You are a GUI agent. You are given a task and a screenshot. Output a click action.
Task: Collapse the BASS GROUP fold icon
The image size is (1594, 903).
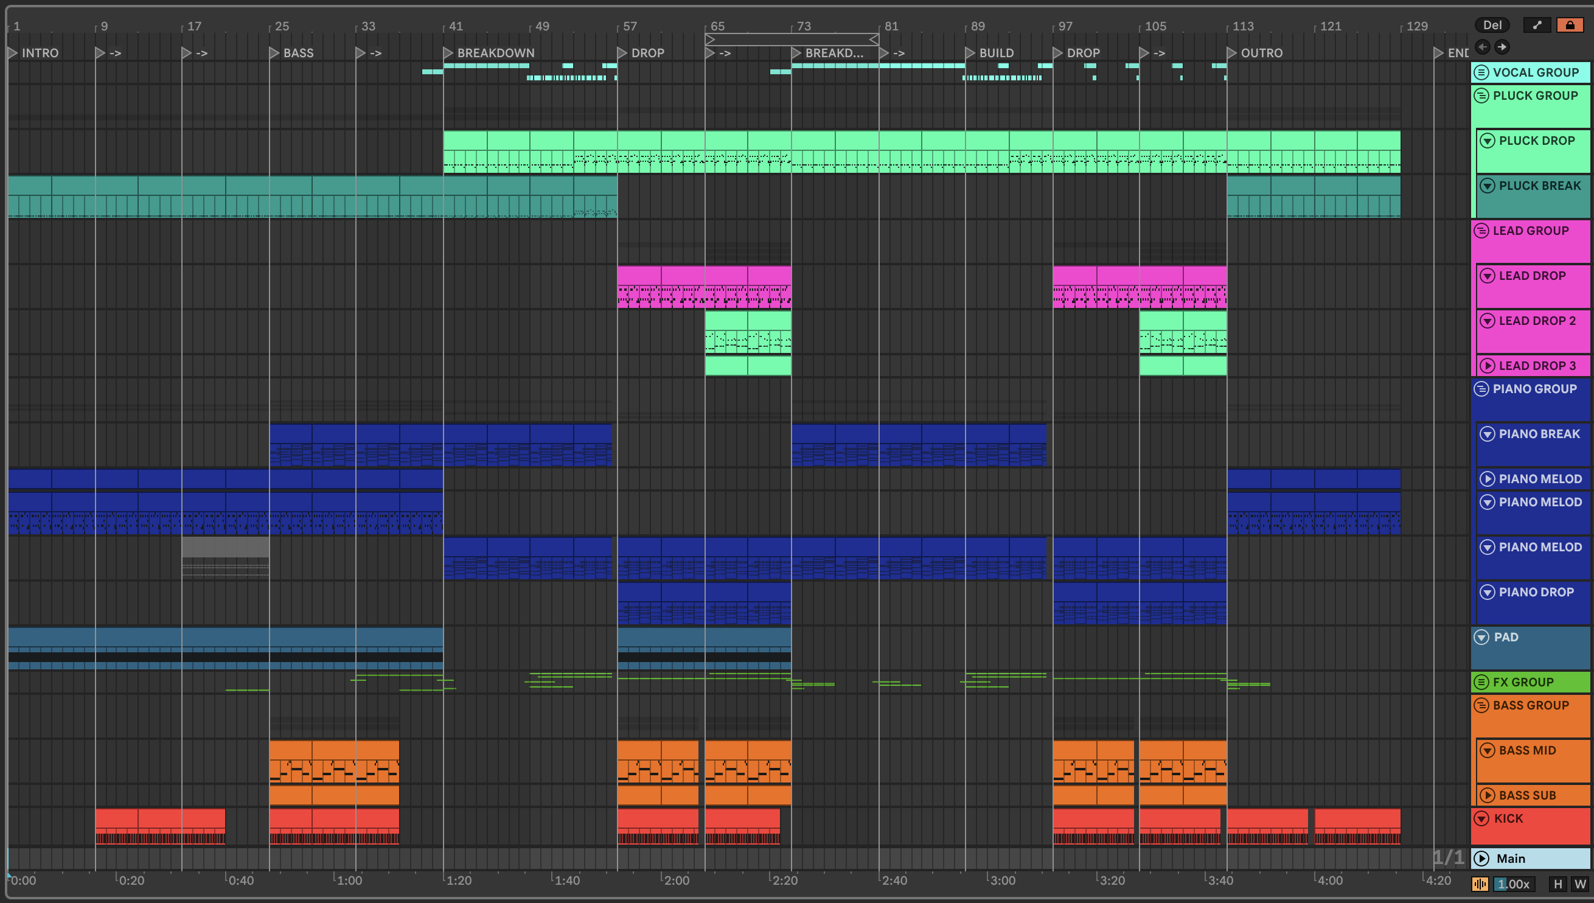(x=1481, y=705)
